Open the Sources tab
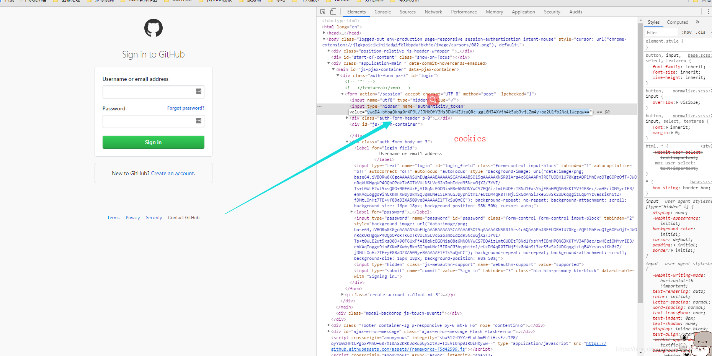Screen dimensions: 712x356 pos(408,12)
